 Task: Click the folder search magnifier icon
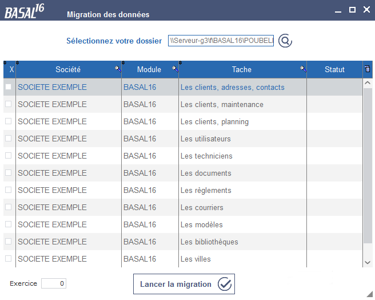click(x=285, y=41)
